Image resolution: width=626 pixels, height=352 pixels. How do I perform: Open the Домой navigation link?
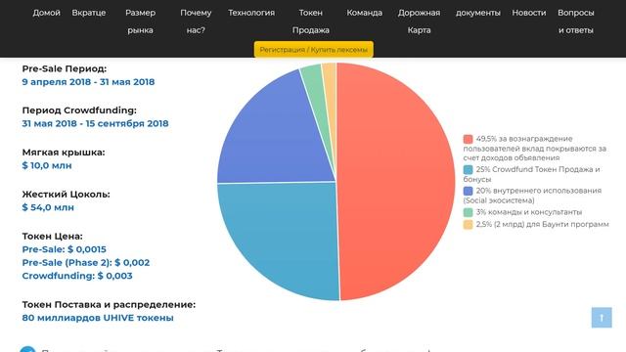46,13
